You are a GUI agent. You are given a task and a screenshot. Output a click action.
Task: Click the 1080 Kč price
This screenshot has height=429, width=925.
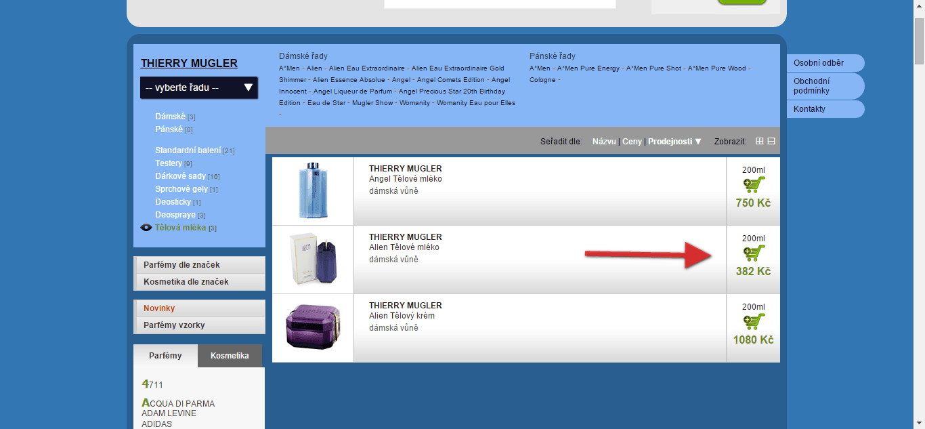[x=753, y=340]
